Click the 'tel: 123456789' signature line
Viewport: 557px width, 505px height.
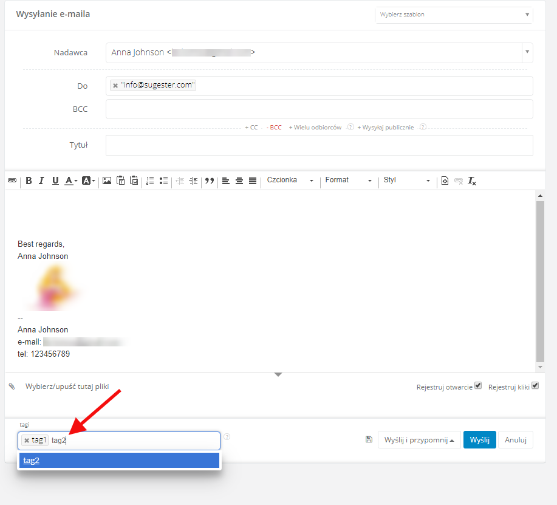pos(44,354)
